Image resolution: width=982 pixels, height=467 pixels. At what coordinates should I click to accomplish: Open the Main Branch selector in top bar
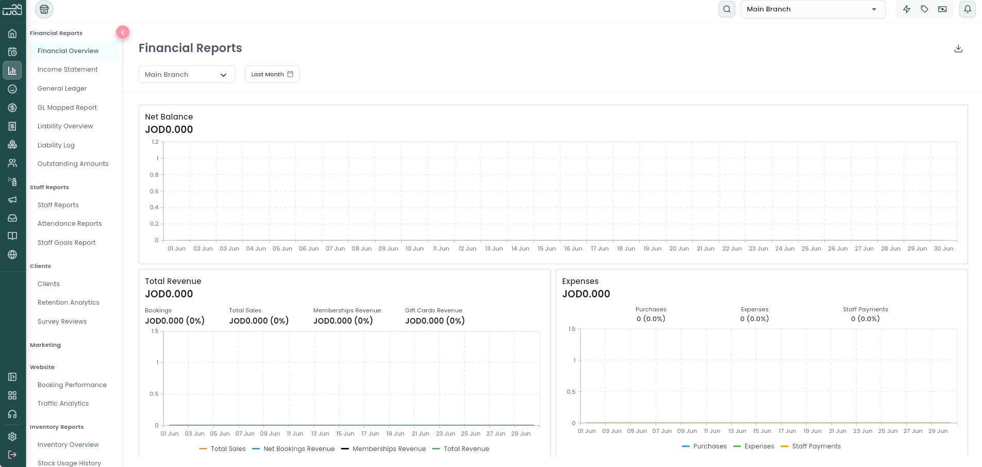click(x=813, y=9)
